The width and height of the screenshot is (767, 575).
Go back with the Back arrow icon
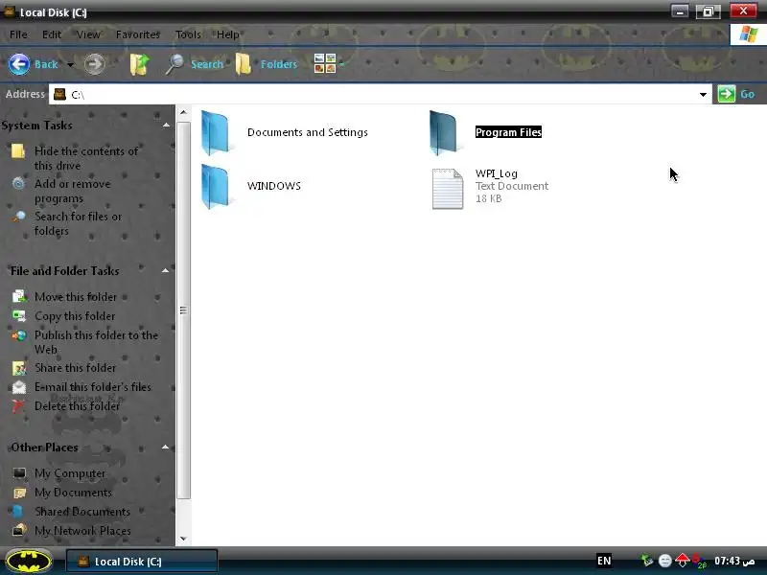(19, 64)
